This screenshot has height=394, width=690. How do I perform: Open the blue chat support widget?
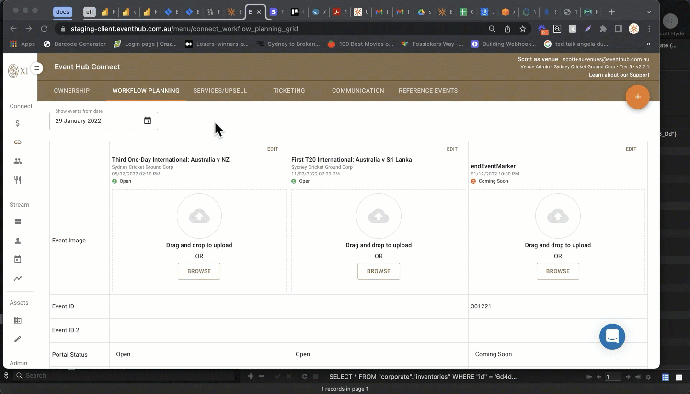612,337
